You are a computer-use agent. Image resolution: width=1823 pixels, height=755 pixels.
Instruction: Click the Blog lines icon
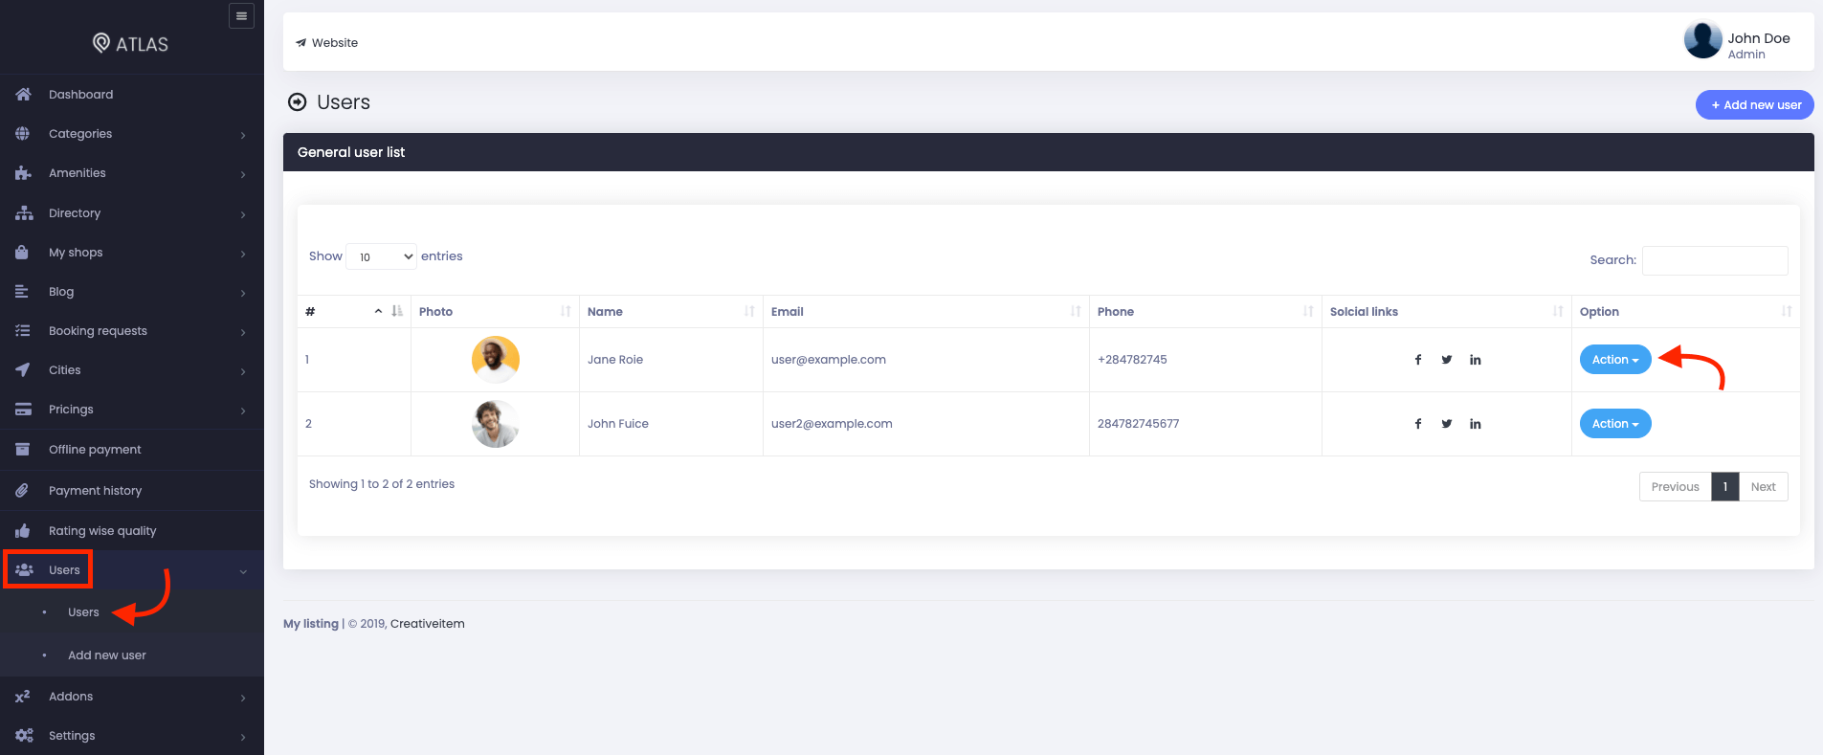click(x=22, y=292)
